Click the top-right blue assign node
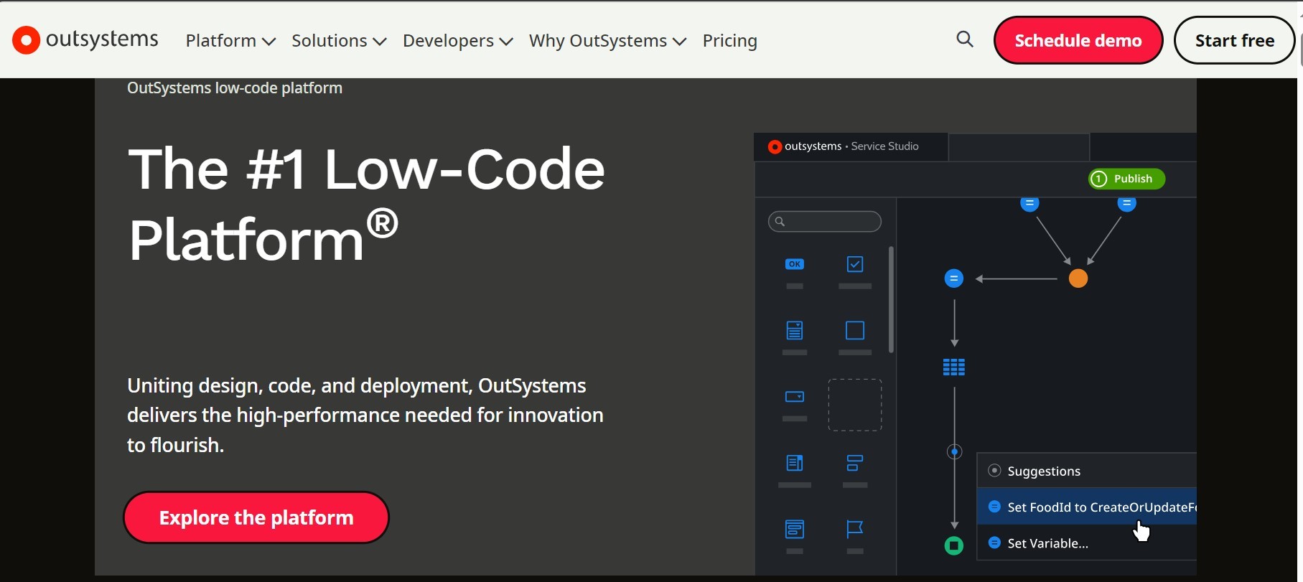 point(1127,205)
